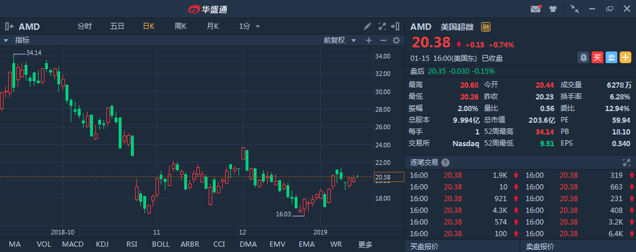636x252 pixels.
Task: Zoom out chart with minus icon
Action: 383,40
